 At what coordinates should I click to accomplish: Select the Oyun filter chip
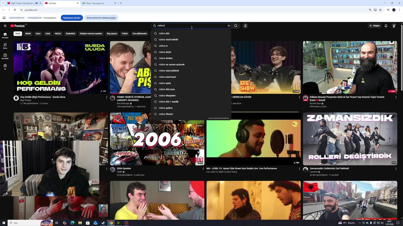38,34
